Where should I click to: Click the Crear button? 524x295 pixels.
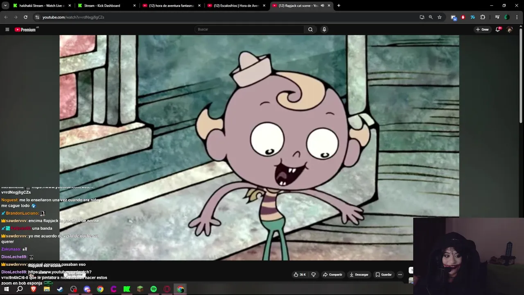coord(482,29)
